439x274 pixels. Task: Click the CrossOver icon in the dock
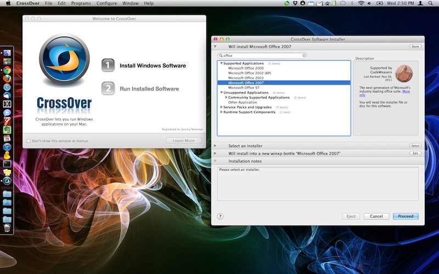coord(7,181)
